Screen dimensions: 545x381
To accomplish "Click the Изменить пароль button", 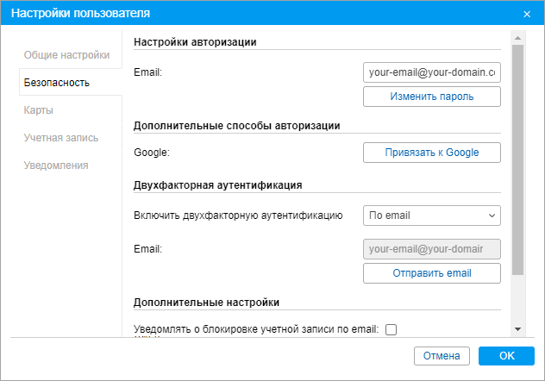I will (431, 97).
